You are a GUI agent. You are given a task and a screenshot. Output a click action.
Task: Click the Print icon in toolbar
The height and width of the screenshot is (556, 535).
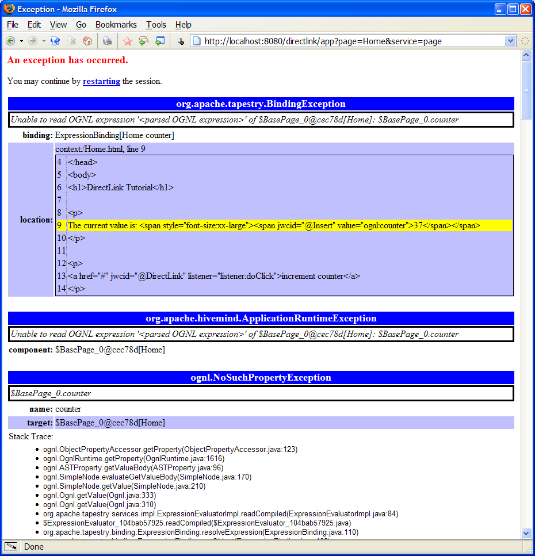tap(108, 41)
